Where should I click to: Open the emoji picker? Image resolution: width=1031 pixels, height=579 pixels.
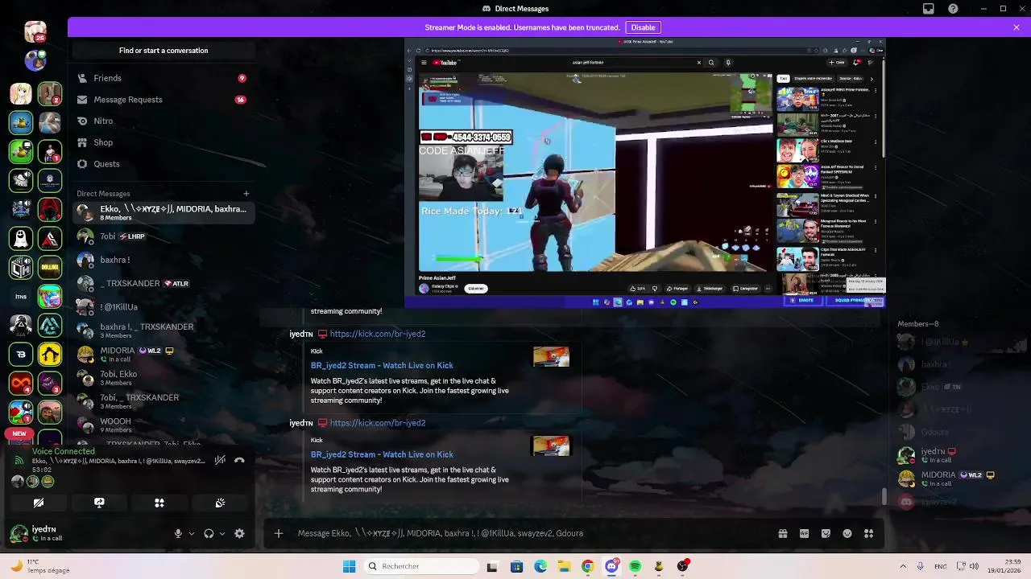point(847,533)
